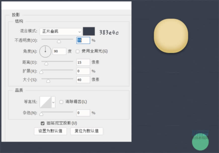Click the 复位为默认值 button
This screenshot has height=153, width=219.
point(87,131)
